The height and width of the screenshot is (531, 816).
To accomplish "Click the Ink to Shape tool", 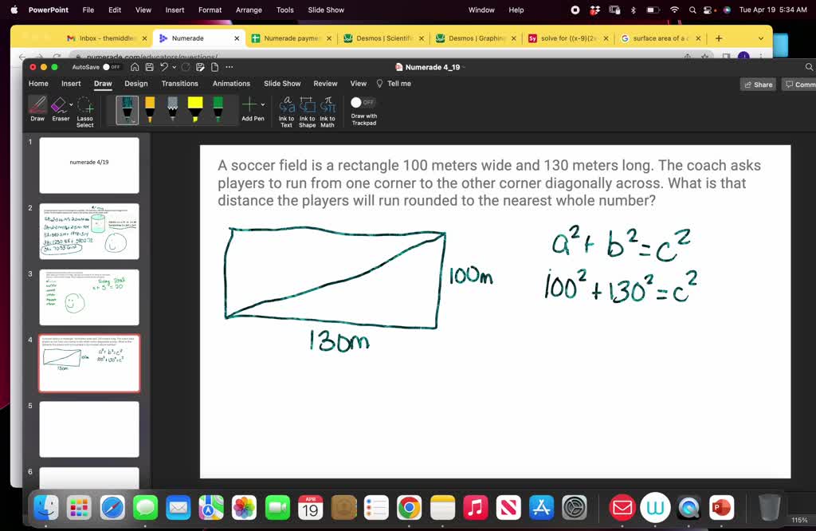I will click(307, 108).
